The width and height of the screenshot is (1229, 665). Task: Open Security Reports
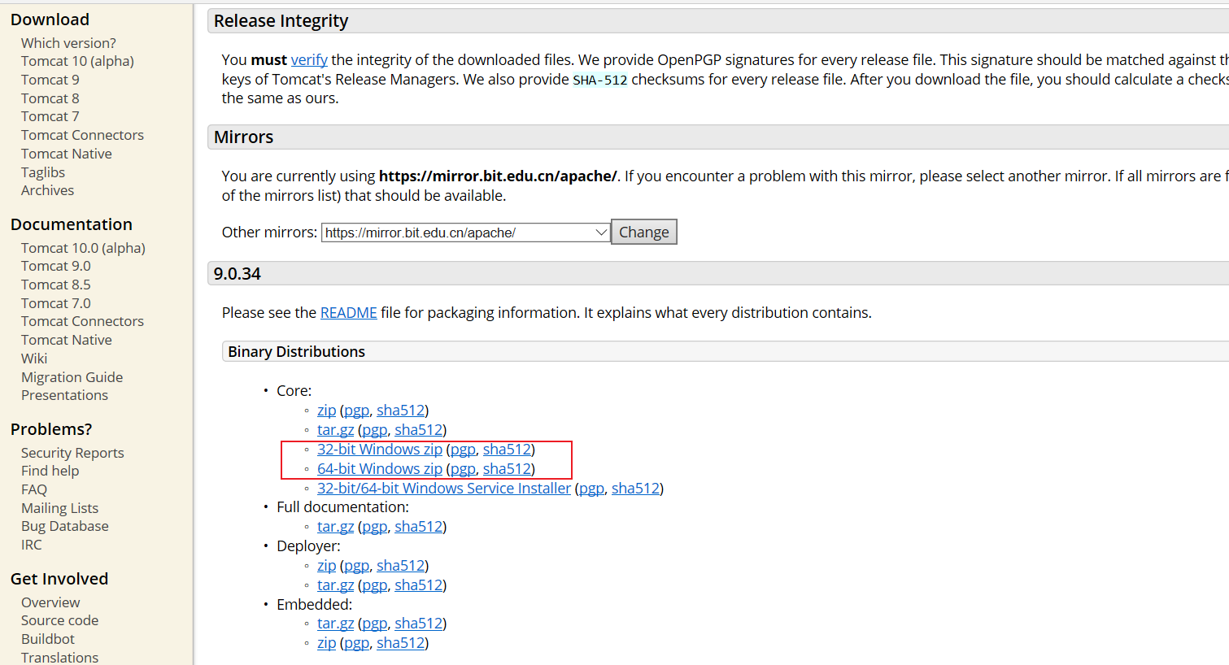point(72,453)
